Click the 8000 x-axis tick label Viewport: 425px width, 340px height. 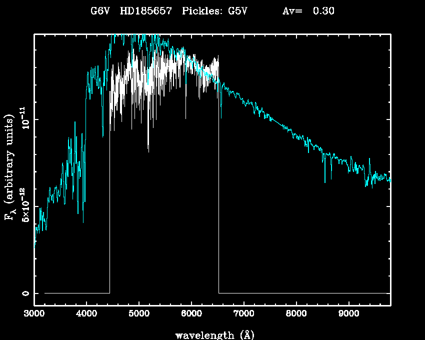click(x=296, y=314)
